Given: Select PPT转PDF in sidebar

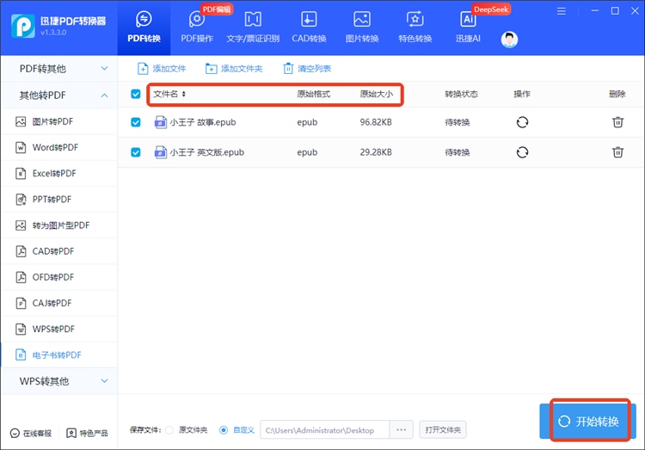Looking at the screenshot, I should pyautogui.click(x=59, y=200).
